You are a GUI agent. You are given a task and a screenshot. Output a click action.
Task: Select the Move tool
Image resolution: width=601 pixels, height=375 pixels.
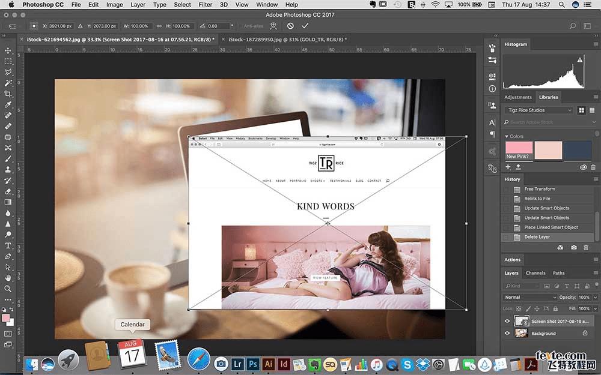[8, 50]
